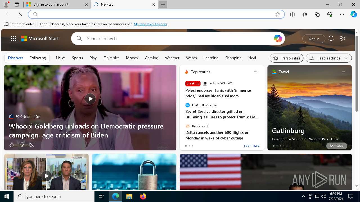Screen dimensions: 360x202
Task: Open the Shopping category
Action: pos(233,58)
